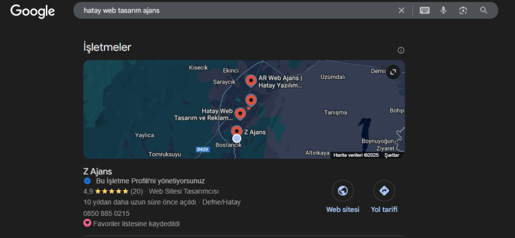Open info icon next to İşletmeler

pos(401,51)
